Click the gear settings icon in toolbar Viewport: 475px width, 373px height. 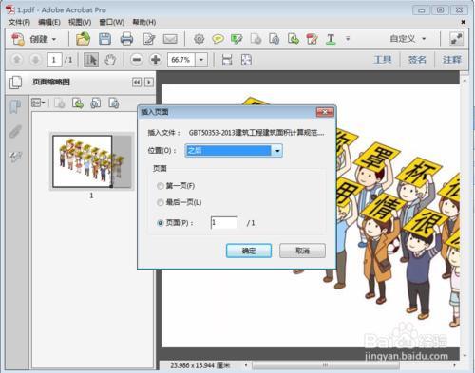point(199,39)
